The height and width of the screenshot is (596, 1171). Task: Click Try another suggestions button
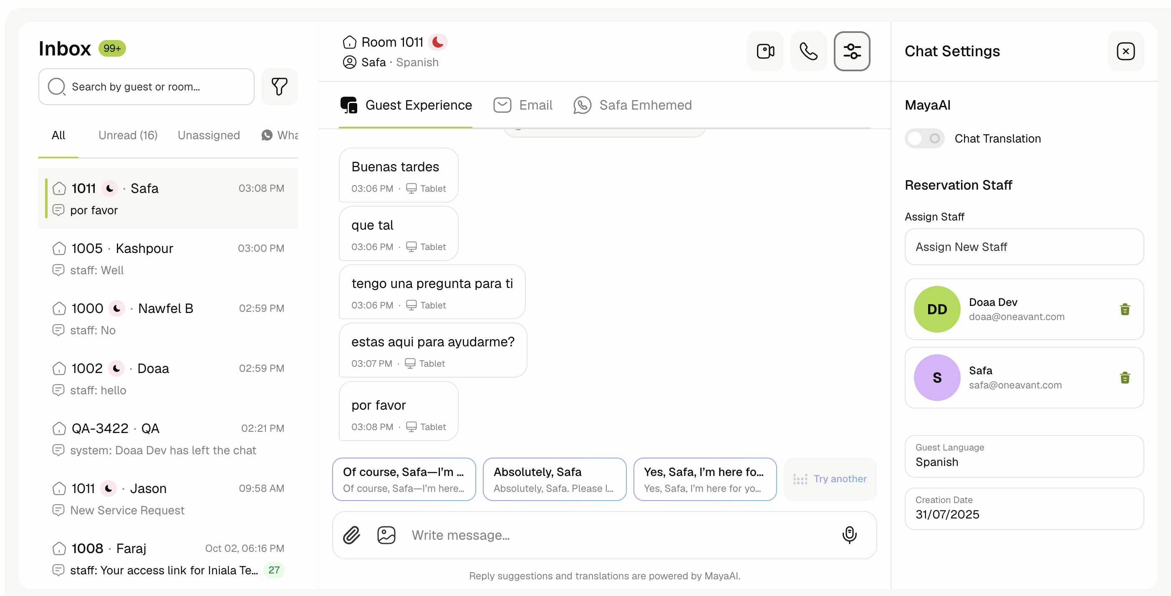(830, 479)
